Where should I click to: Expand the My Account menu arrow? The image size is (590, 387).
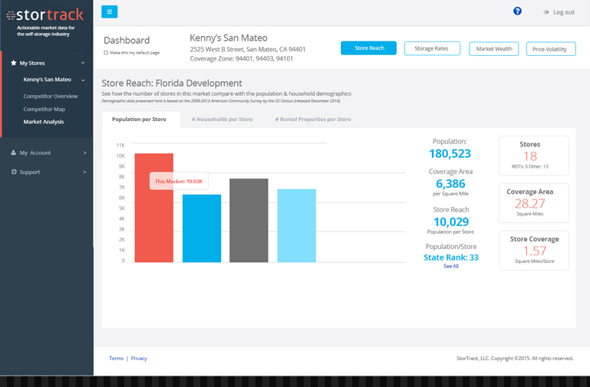(84, 153)
